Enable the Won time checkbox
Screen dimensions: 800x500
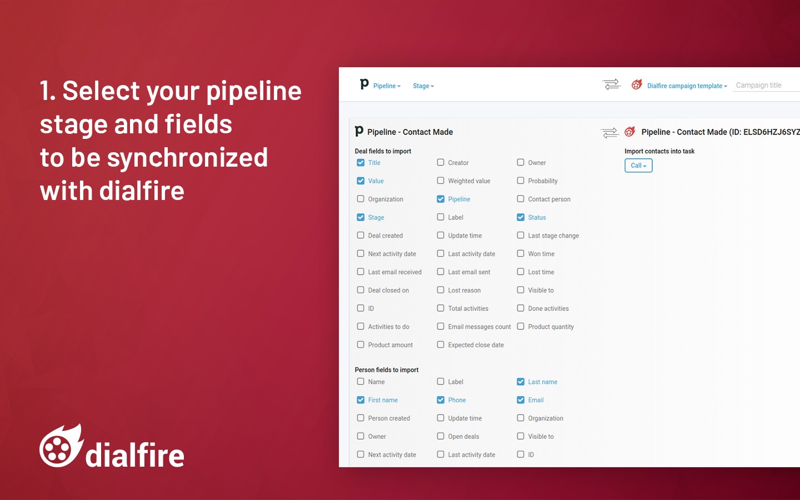point(521,254)
